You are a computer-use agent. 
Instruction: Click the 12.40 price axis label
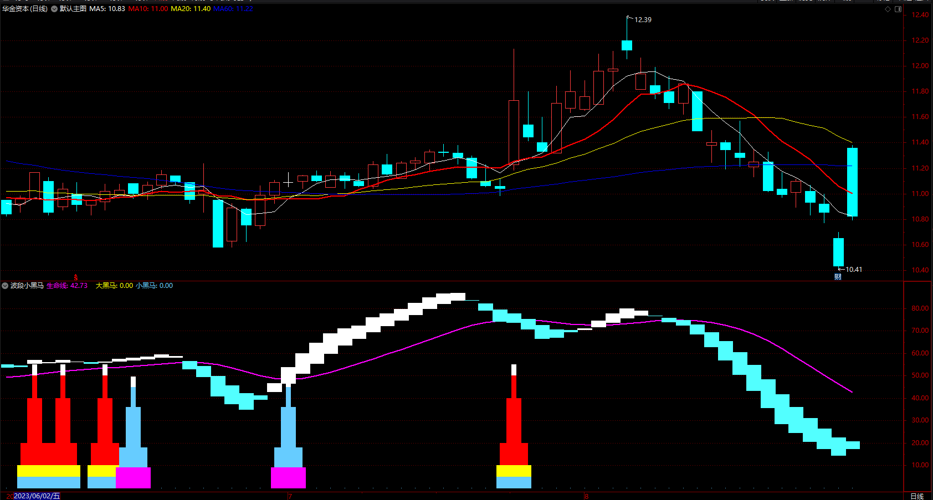(x=920, y=15)
